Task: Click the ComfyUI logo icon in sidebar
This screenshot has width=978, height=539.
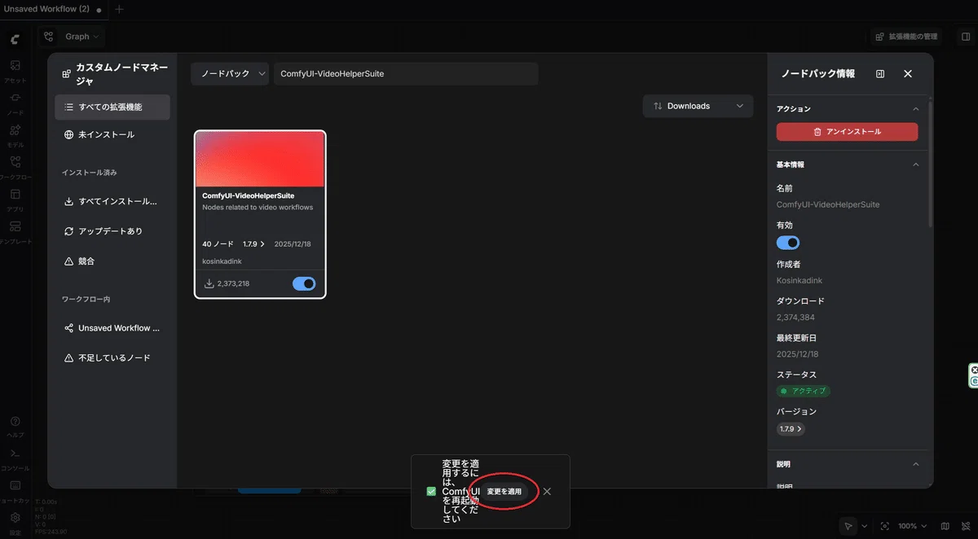Action: click(x=15, y=39)
